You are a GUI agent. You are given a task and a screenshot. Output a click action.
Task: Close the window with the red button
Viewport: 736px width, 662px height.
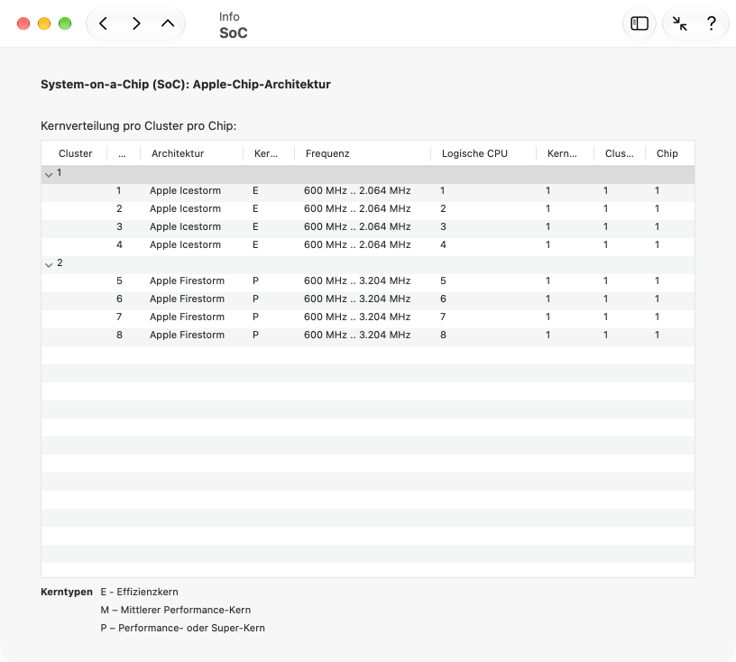(23, 23)
